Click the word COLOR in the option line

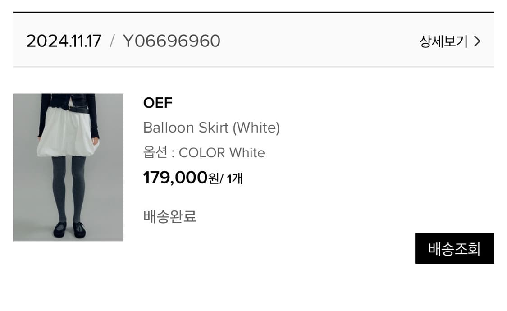pos(202,153)
